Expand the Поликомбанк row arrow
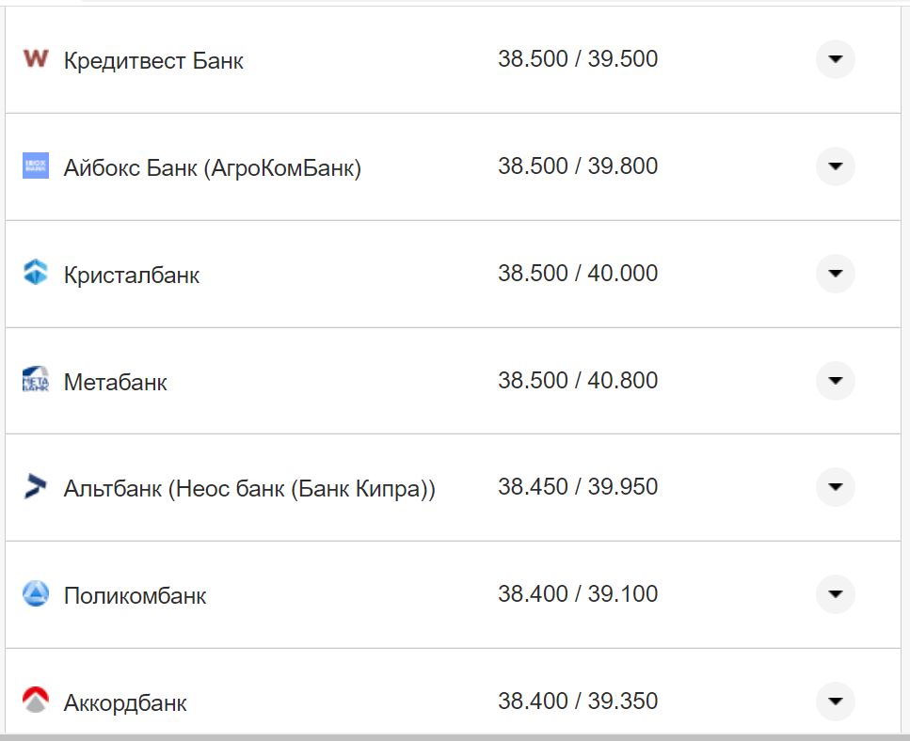 click(834, 594)
